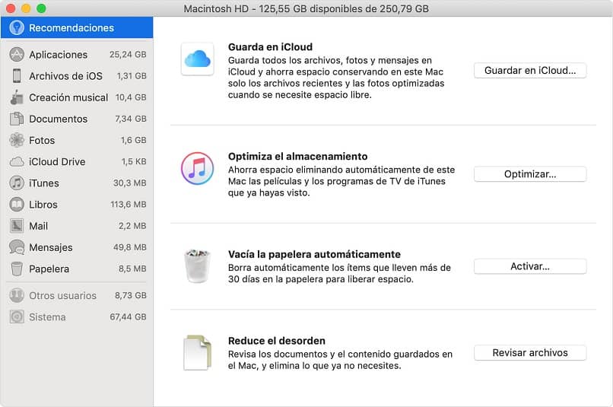Click the 10,4 GB size value
613x407 pixels.
131,97
